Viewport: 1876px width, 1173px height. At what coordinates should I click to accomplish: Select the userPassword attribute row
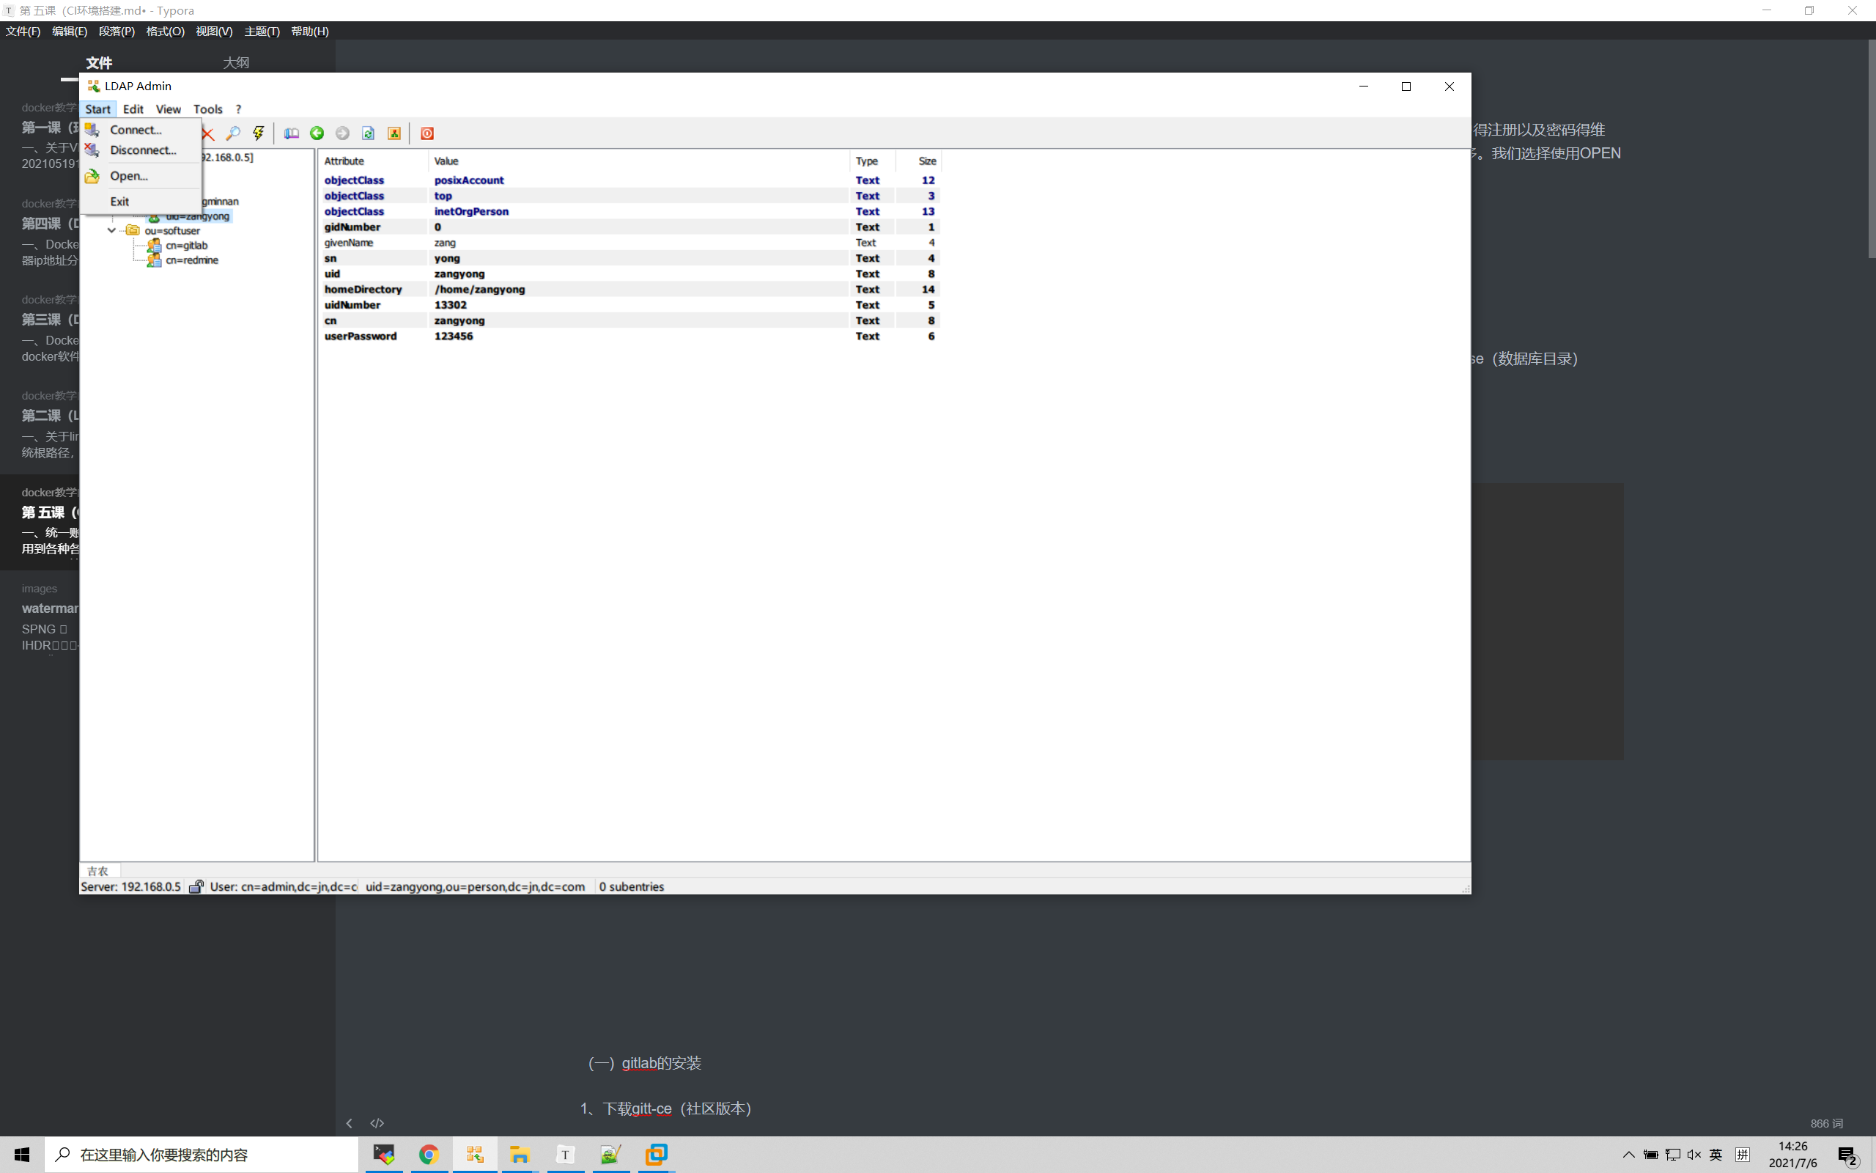[361, 336]
